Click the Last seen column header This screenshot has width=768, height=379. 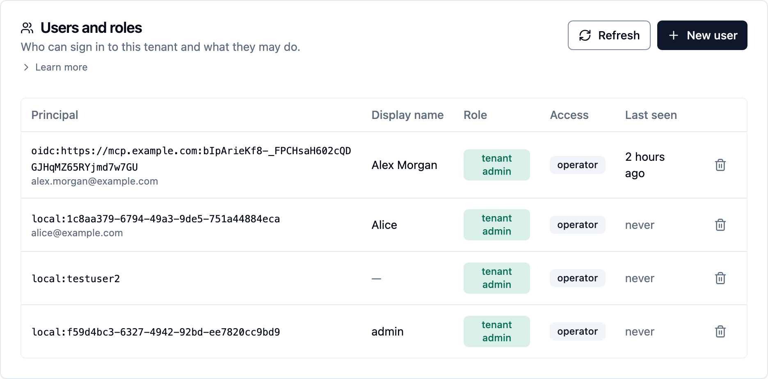click(651, 115)
